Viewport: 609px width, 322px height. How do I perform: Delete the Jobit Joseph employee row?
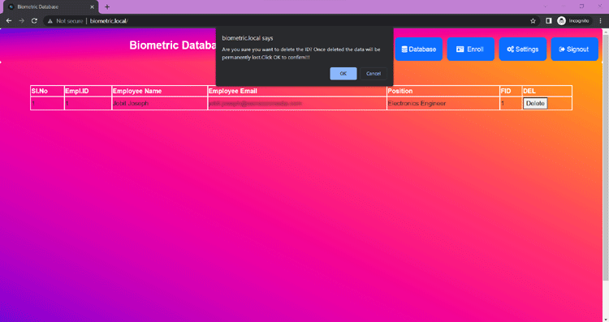click(x=535, y=103)
